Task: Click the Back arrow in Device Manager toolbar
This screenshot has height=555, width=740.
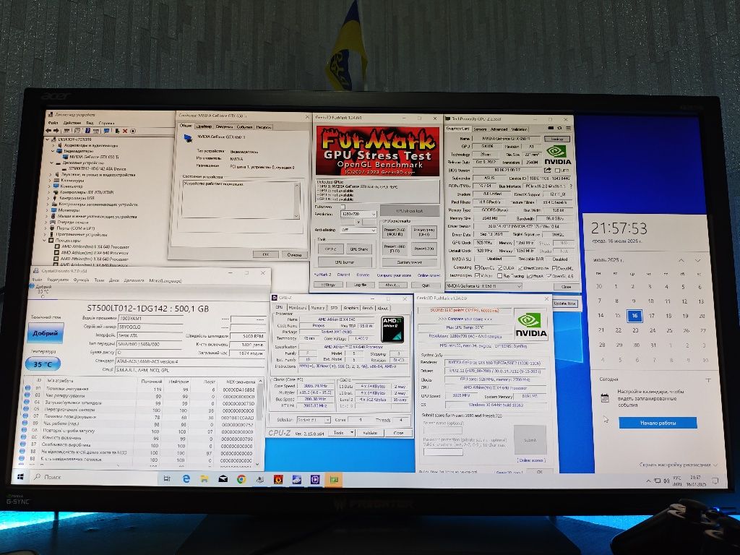Action: (x=48, y=131)
